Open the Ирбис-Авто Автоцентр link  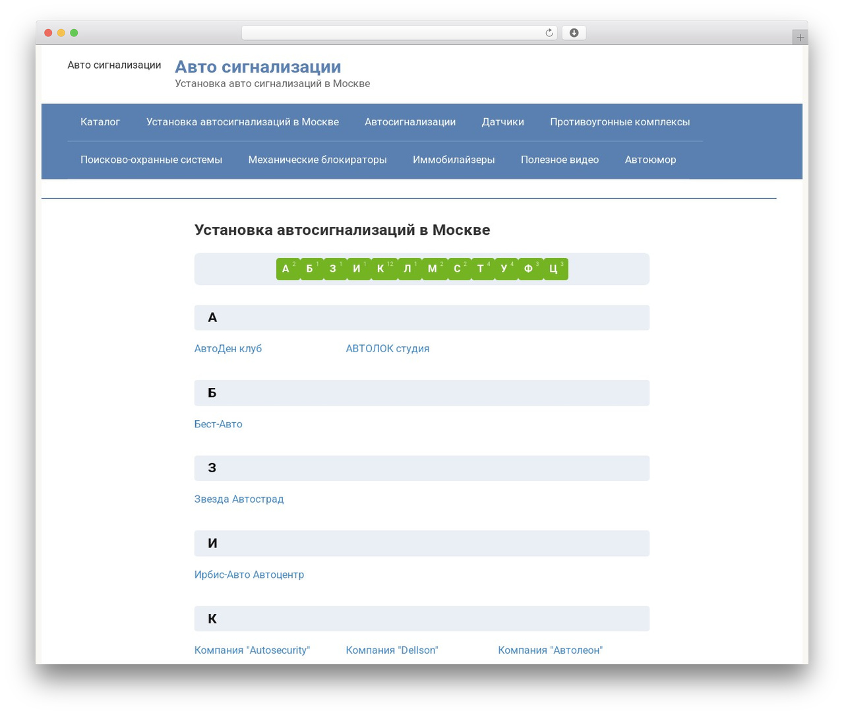click(x=249, y=575)
